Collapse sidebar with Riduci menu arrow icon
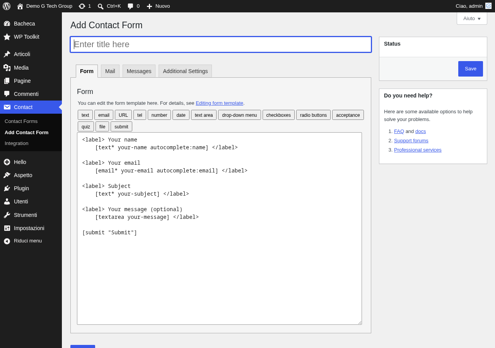This screenshot has width=495, height=348. tap(7, 241)
